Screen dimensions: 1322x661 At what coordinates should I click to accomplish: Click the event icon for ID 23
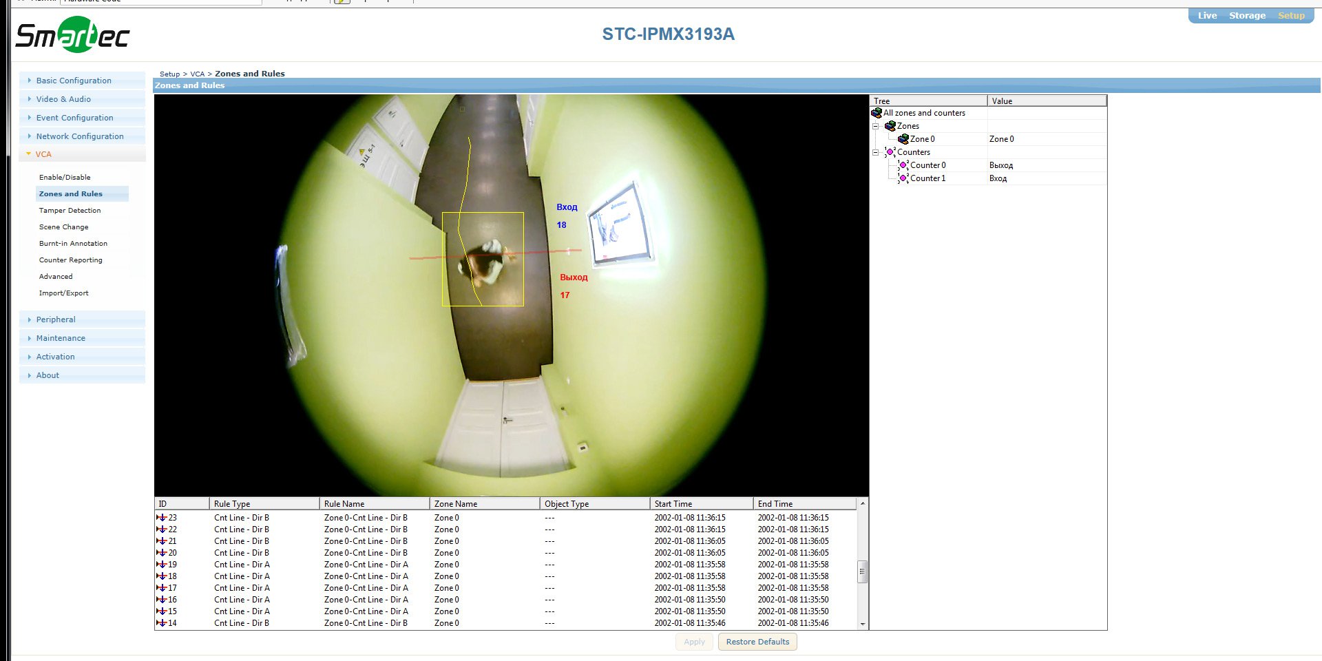tap(161, 518)
